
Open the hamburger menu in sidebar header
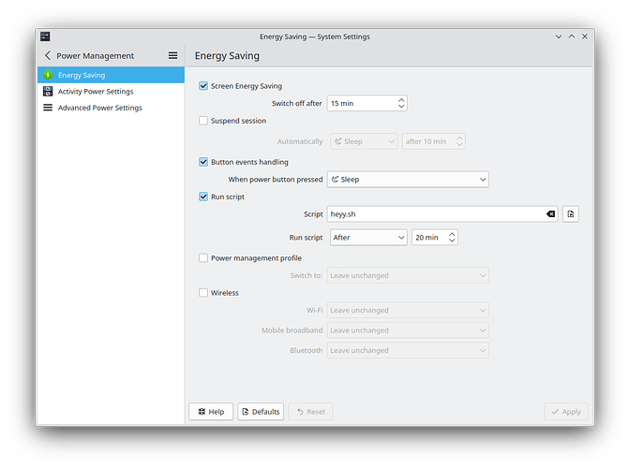click(x=172, y=56)
